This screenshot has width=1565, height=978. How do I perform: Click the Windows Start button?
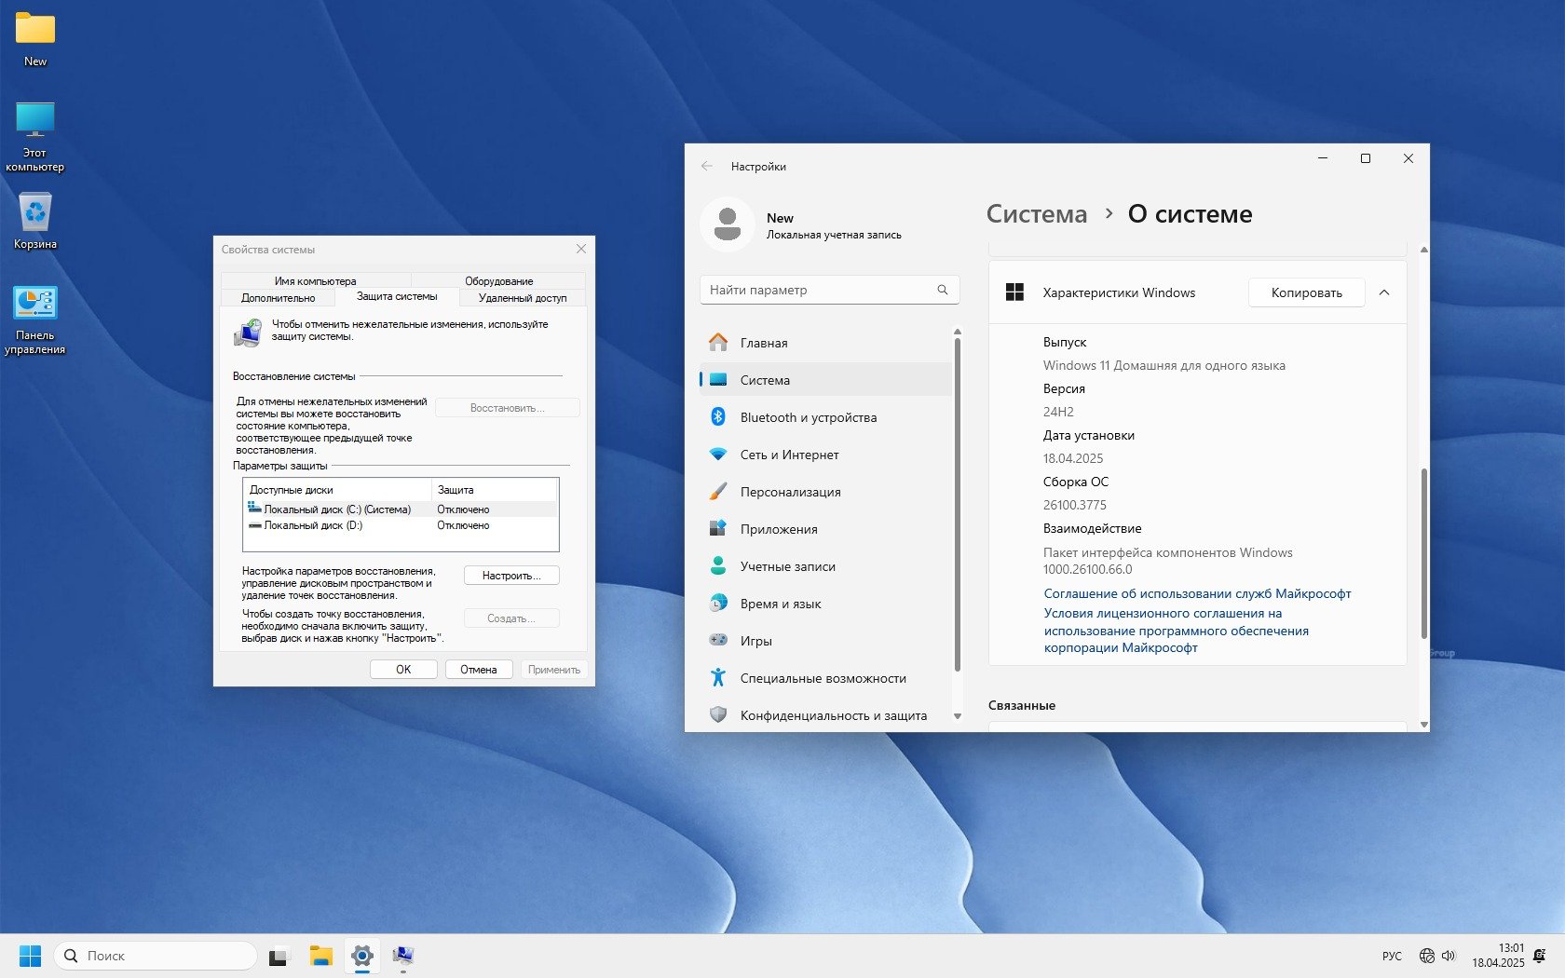click(30, 956)
